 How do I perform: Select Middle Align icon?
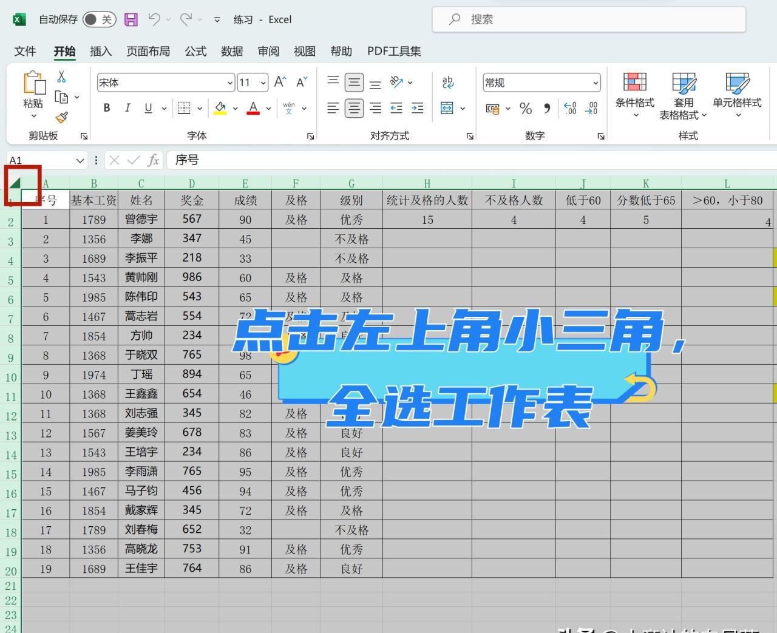click(x=355, y=82)
